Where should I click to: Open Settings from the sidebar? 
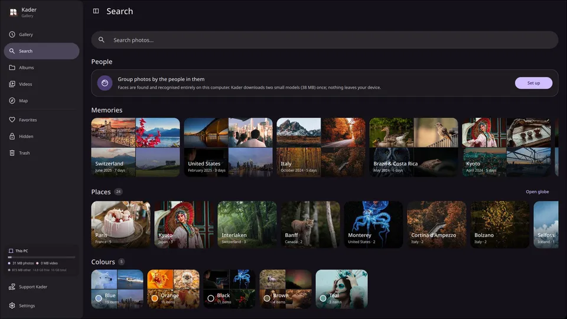pos(41,305)
